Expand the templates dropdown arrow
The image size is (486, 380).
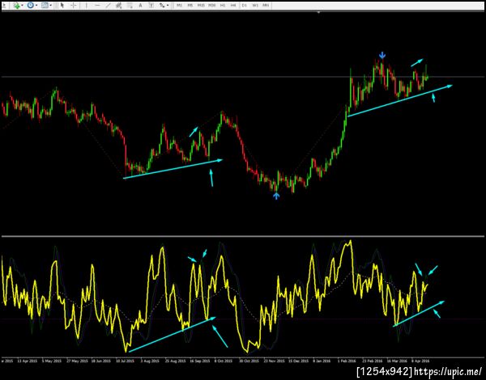tap(51, 6)
